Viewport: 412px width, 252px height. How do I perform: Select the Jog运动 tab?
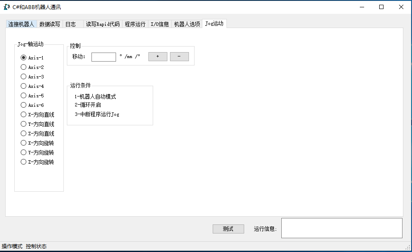point(214,24)
